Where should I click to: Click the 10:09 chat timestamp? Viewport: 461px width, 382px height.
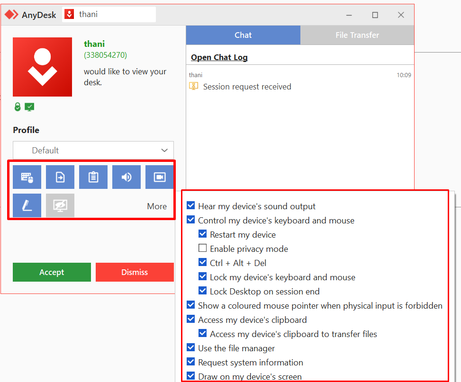click(404, 75)
